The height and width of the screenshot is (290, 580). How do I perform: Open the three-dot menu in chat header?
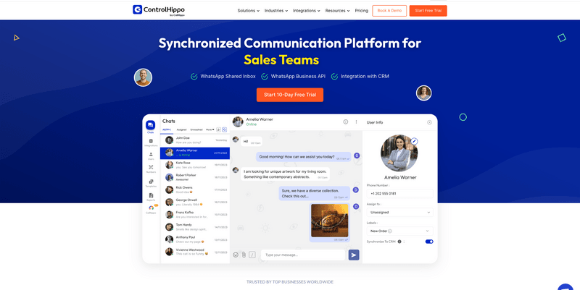(356, 122)
